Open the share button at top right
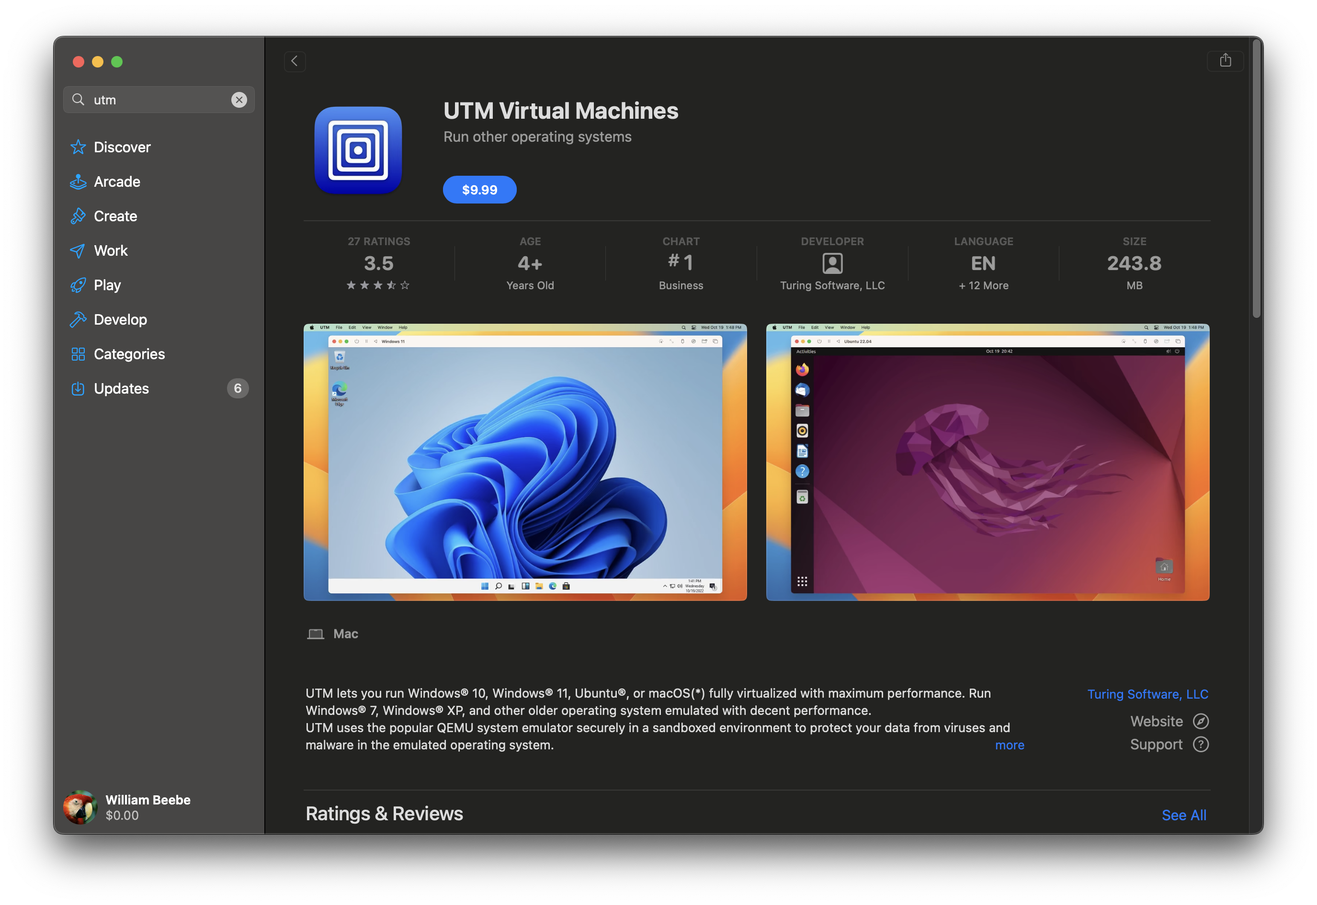Viewport: 1317px width, 905px height. [1225, 61]
